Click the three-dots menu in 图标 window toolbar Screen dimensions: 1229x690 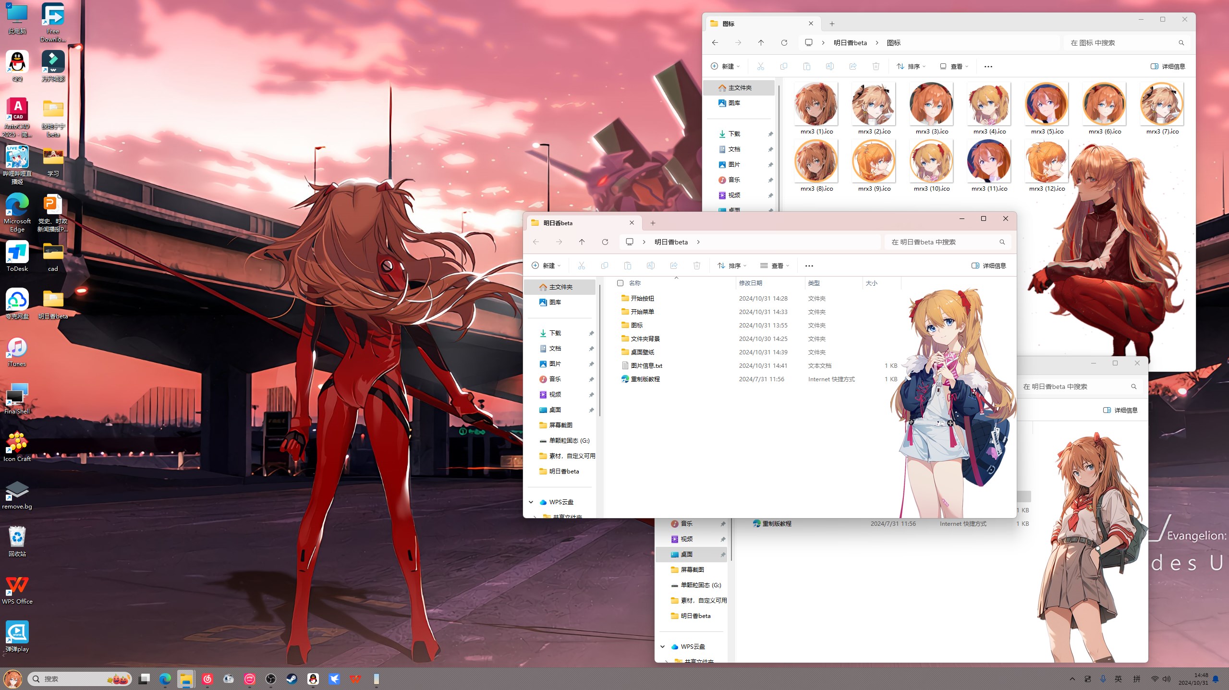click(x=988, y=66)
